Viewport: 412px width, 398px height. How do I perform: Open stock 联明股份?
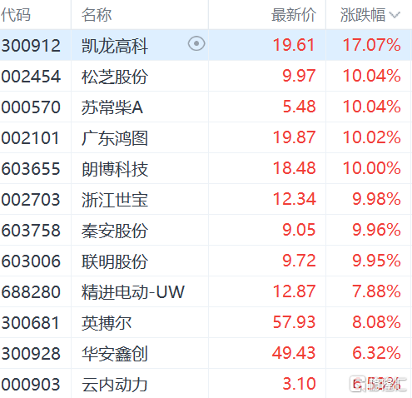click(115, 261)
